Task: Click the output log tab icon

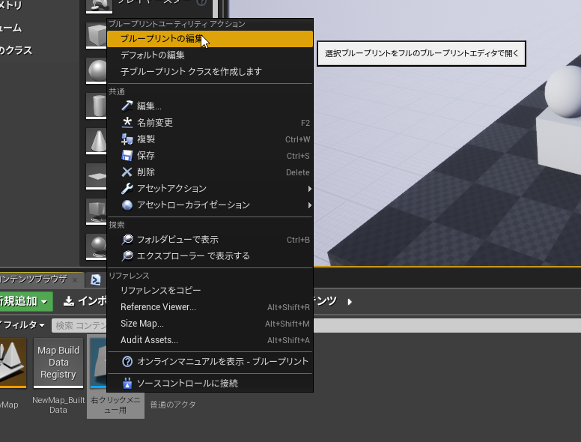Action: [x=96, y=280]
